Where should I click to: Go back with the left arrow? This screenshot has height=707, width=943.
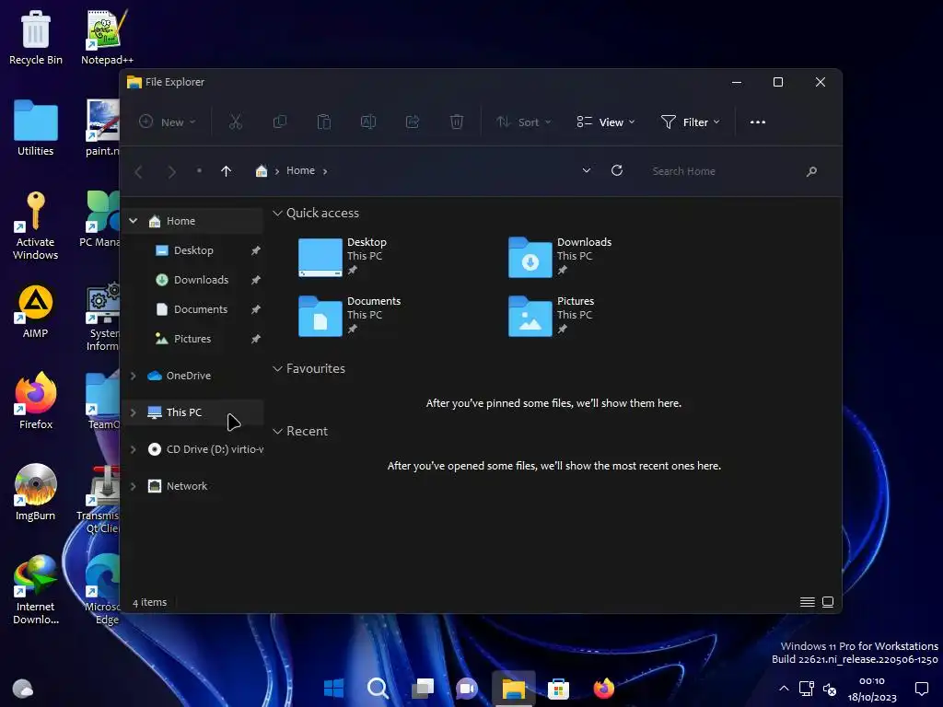138,172
